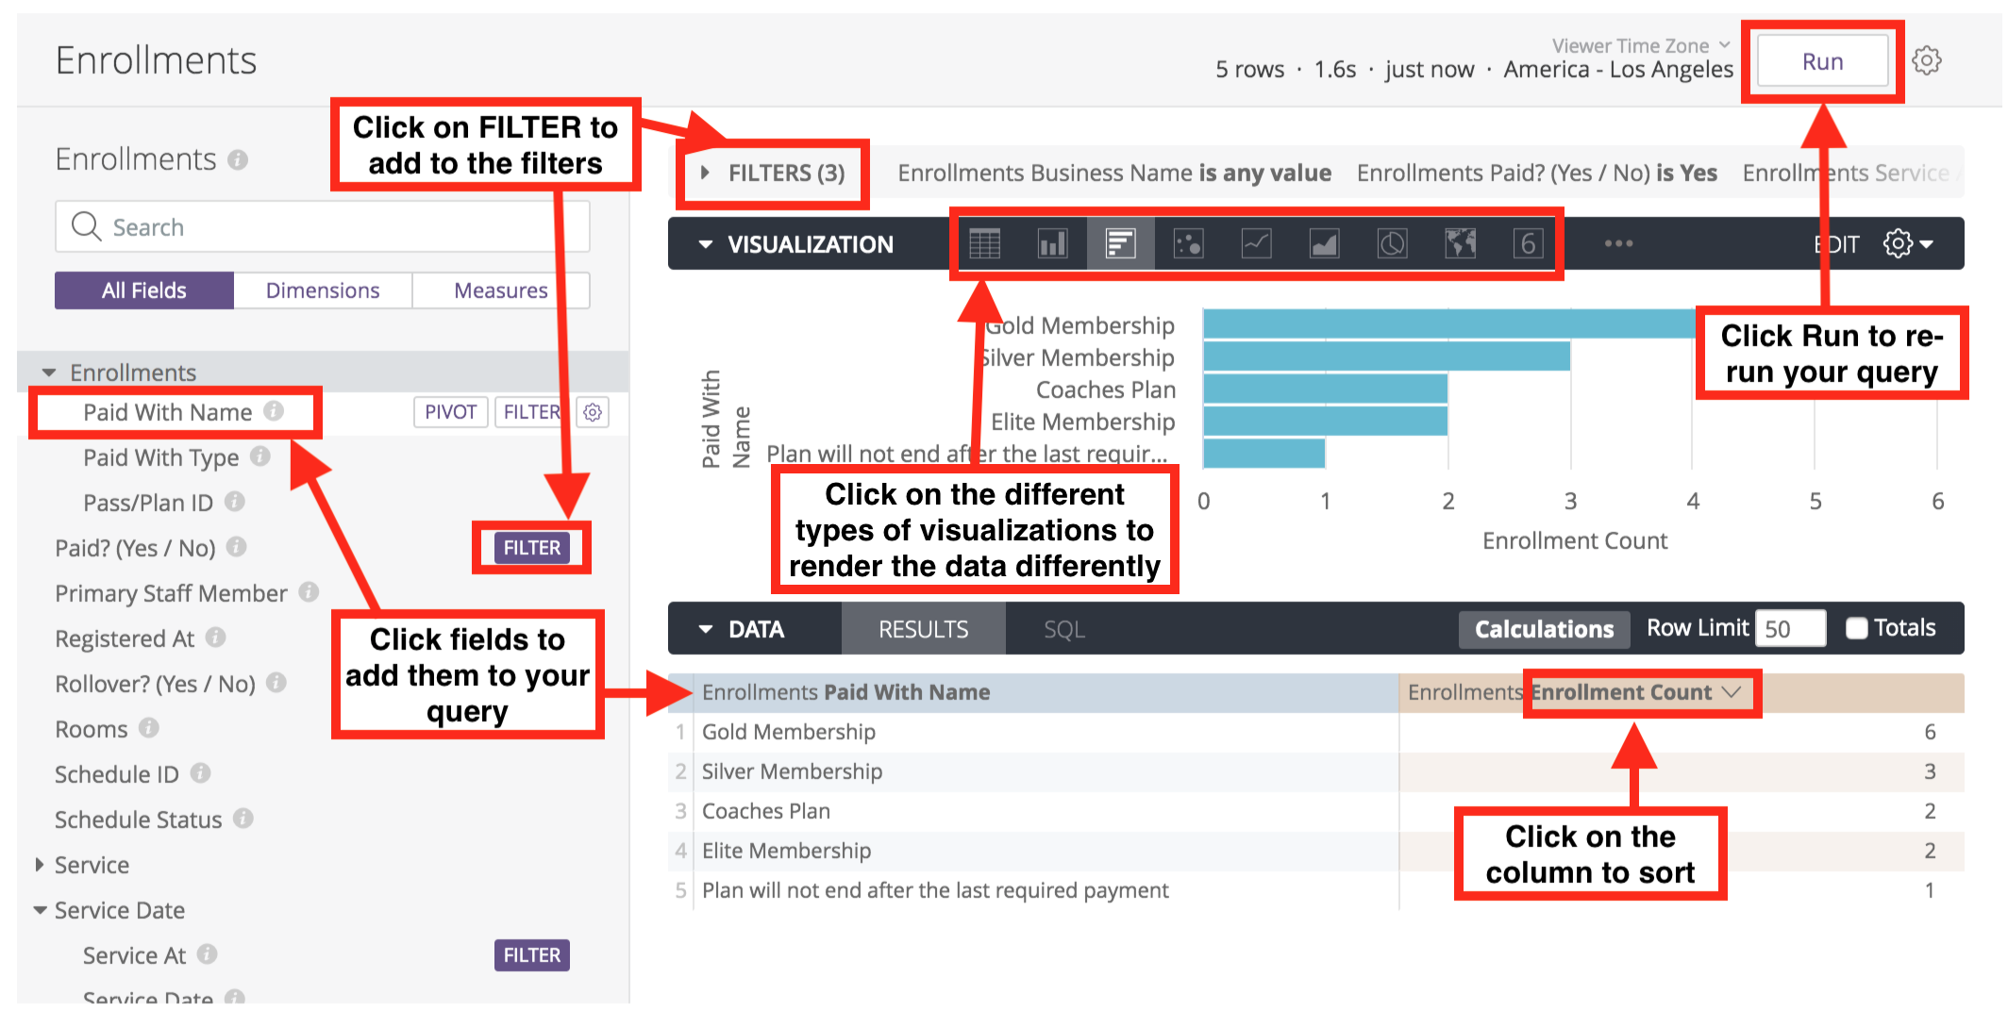
Task: Collapse the VISUALIZATION section
Action: 706,244
